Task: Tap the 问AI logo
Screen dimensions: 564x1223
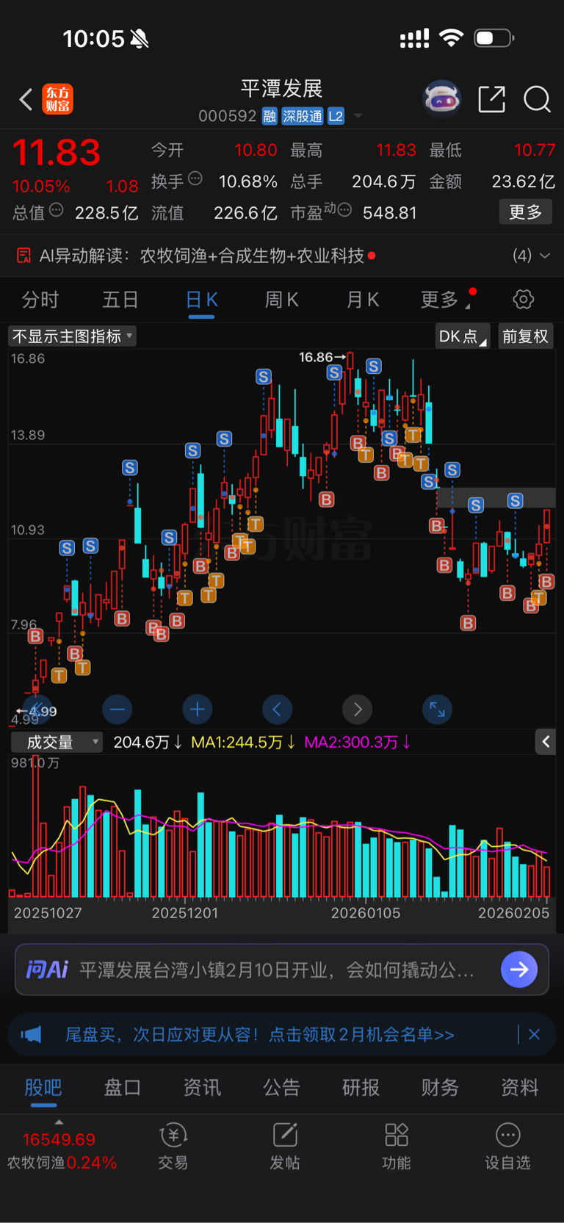Action: 48,970
